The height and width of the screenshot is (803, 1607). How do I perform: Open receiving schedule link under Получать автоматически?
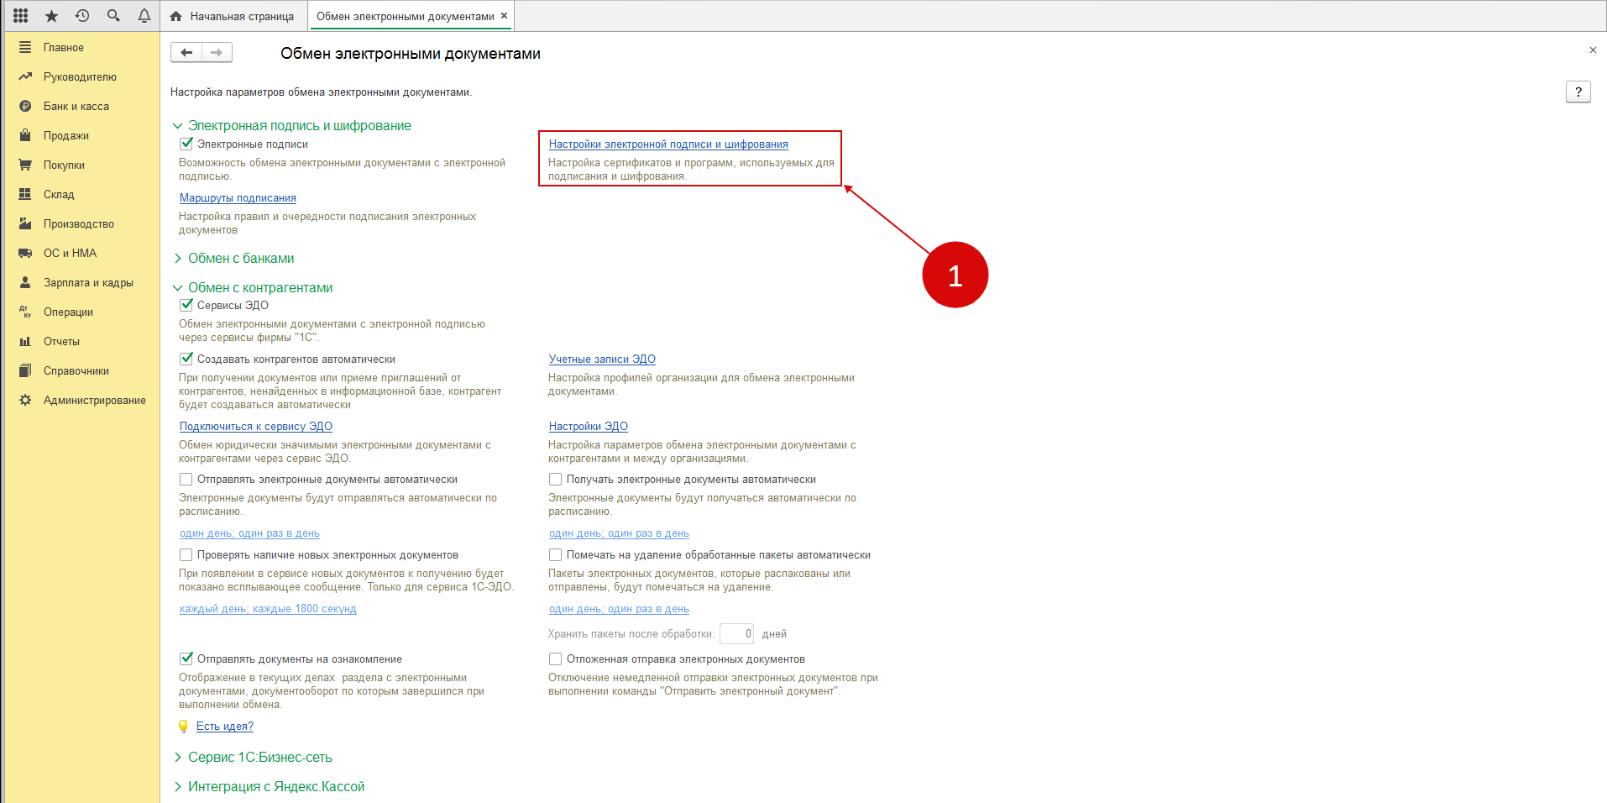click(x=619, y=533)
